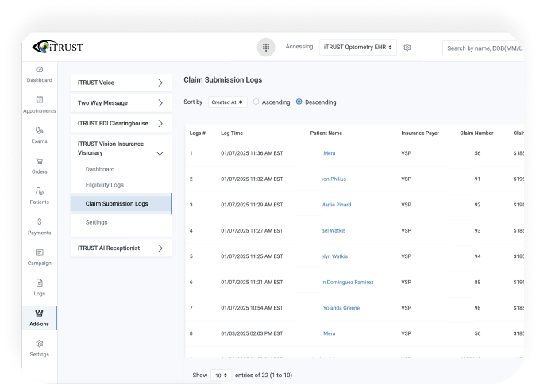Viewport: 540px width, 389px height.
Task: Select the Add-ons crown icon
Action: 39,313
